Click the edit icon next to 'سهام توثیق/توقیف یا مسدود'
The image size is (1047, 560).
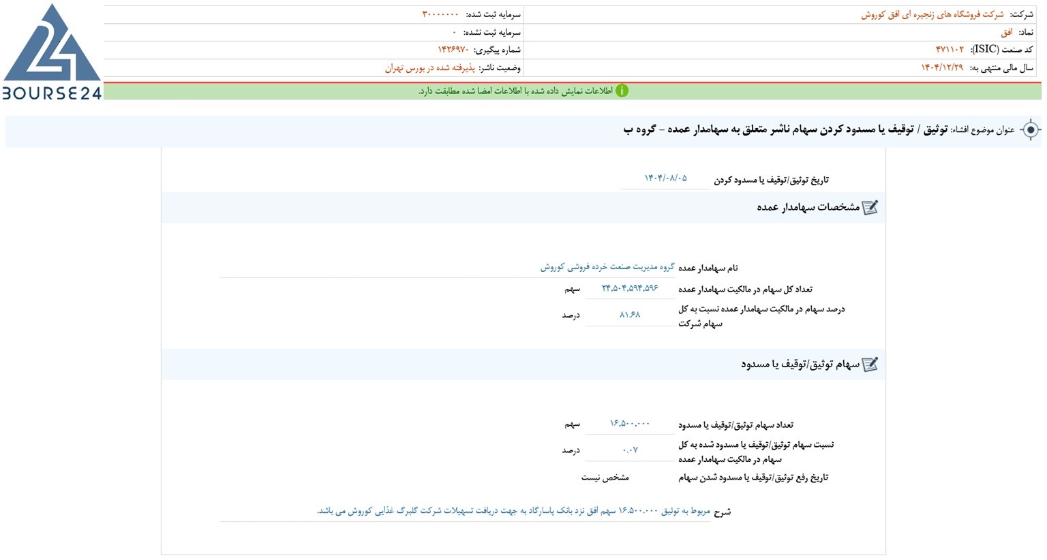(x=870, y=364)
